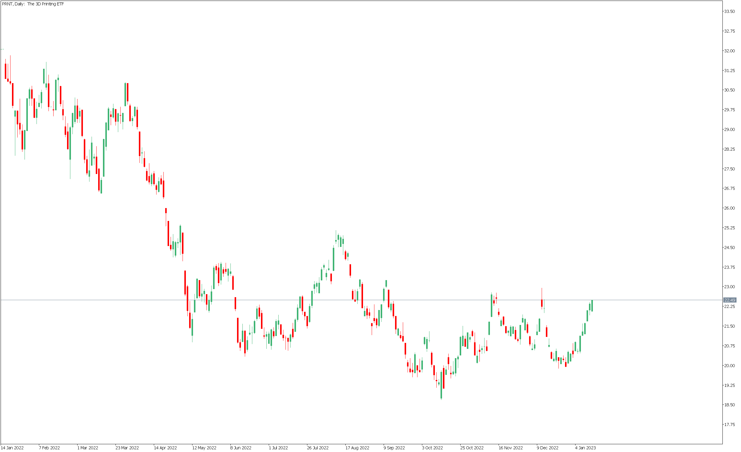Click the 9 Sep 2022 date label
741x452 pixels.
394,448
